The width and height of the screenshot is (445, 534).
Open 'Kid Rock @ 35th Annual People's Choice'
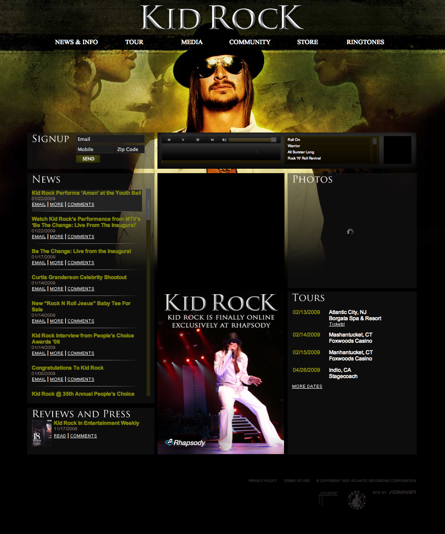tap(83, 394)
